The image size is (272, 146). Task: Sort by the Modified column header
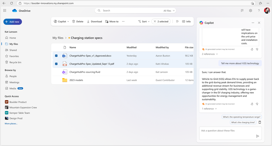pyautogui.click(x=132, y=48)
